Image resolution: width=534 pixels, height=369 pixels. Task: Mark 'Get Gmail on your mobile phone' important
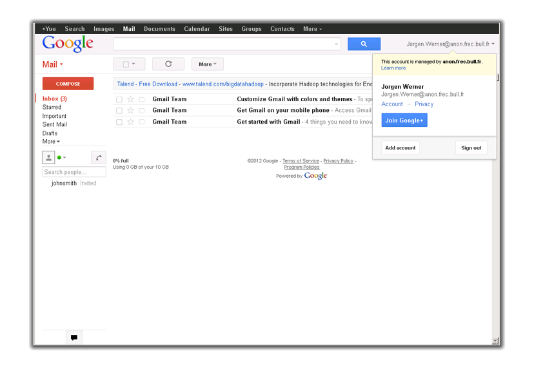coord(142,111)
